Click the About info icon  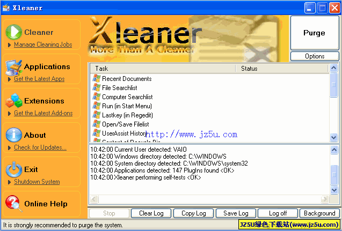tap(13, 135)
